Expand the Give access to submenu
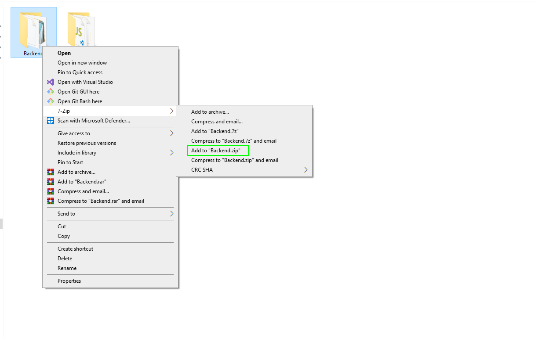This screenshot has height=338, width=535. (x=171, y=133)
